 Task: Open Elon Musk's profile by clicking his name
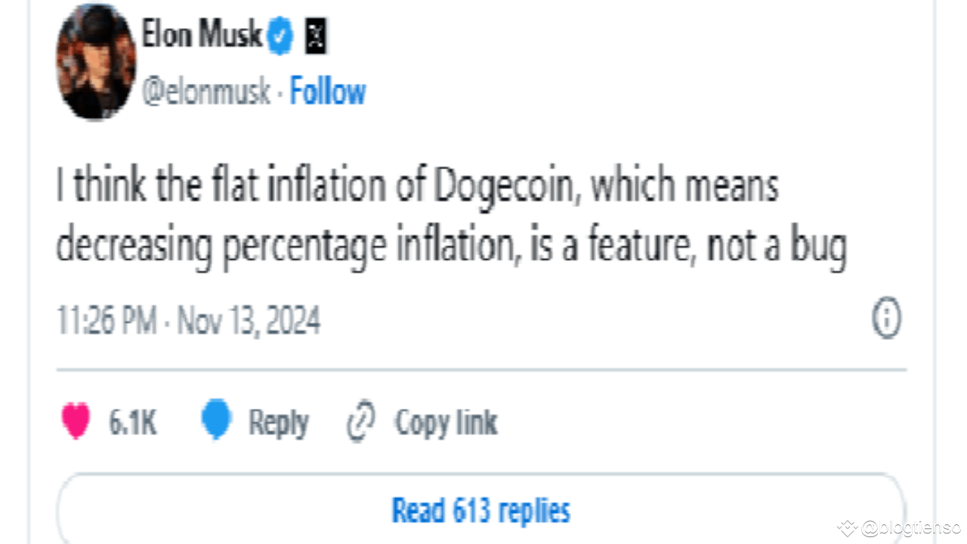coord(202,34)
